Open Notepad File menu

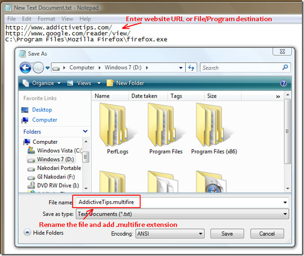pos(11,19)
